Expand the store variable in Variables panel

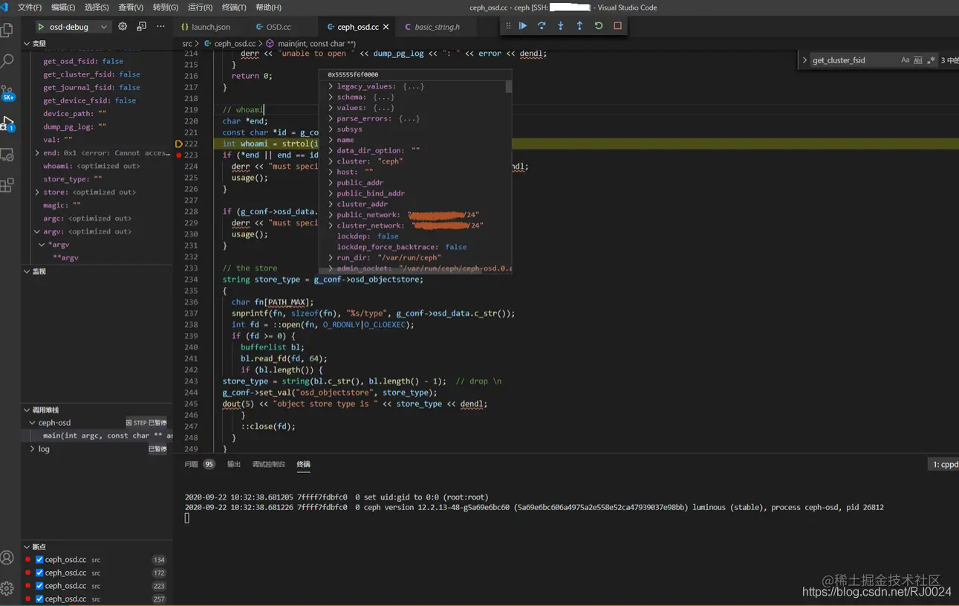(x=37, y=193)
